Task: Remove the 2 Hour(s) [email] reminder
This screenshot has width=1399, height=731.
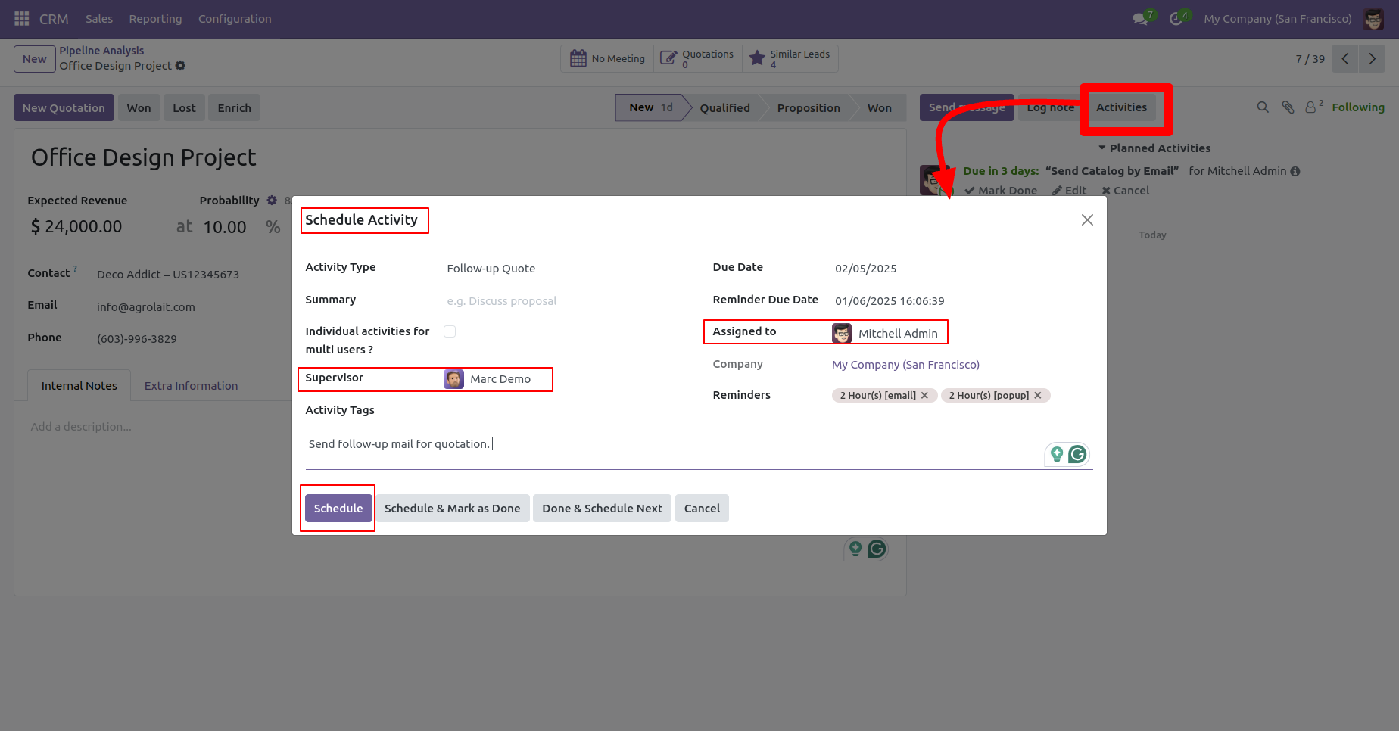Action: pyautogui.click(x=924, y=396)
